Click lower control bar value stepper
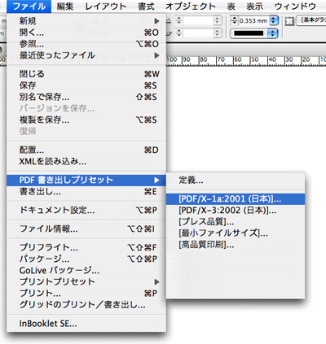The height and width of the screenshot is (344, 326). tap(178, 33)
